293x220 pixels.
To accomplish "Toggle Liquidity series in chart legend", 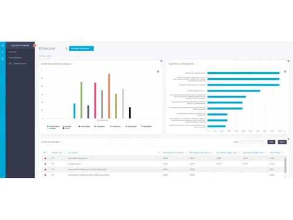I will click(x=67, y=126).
